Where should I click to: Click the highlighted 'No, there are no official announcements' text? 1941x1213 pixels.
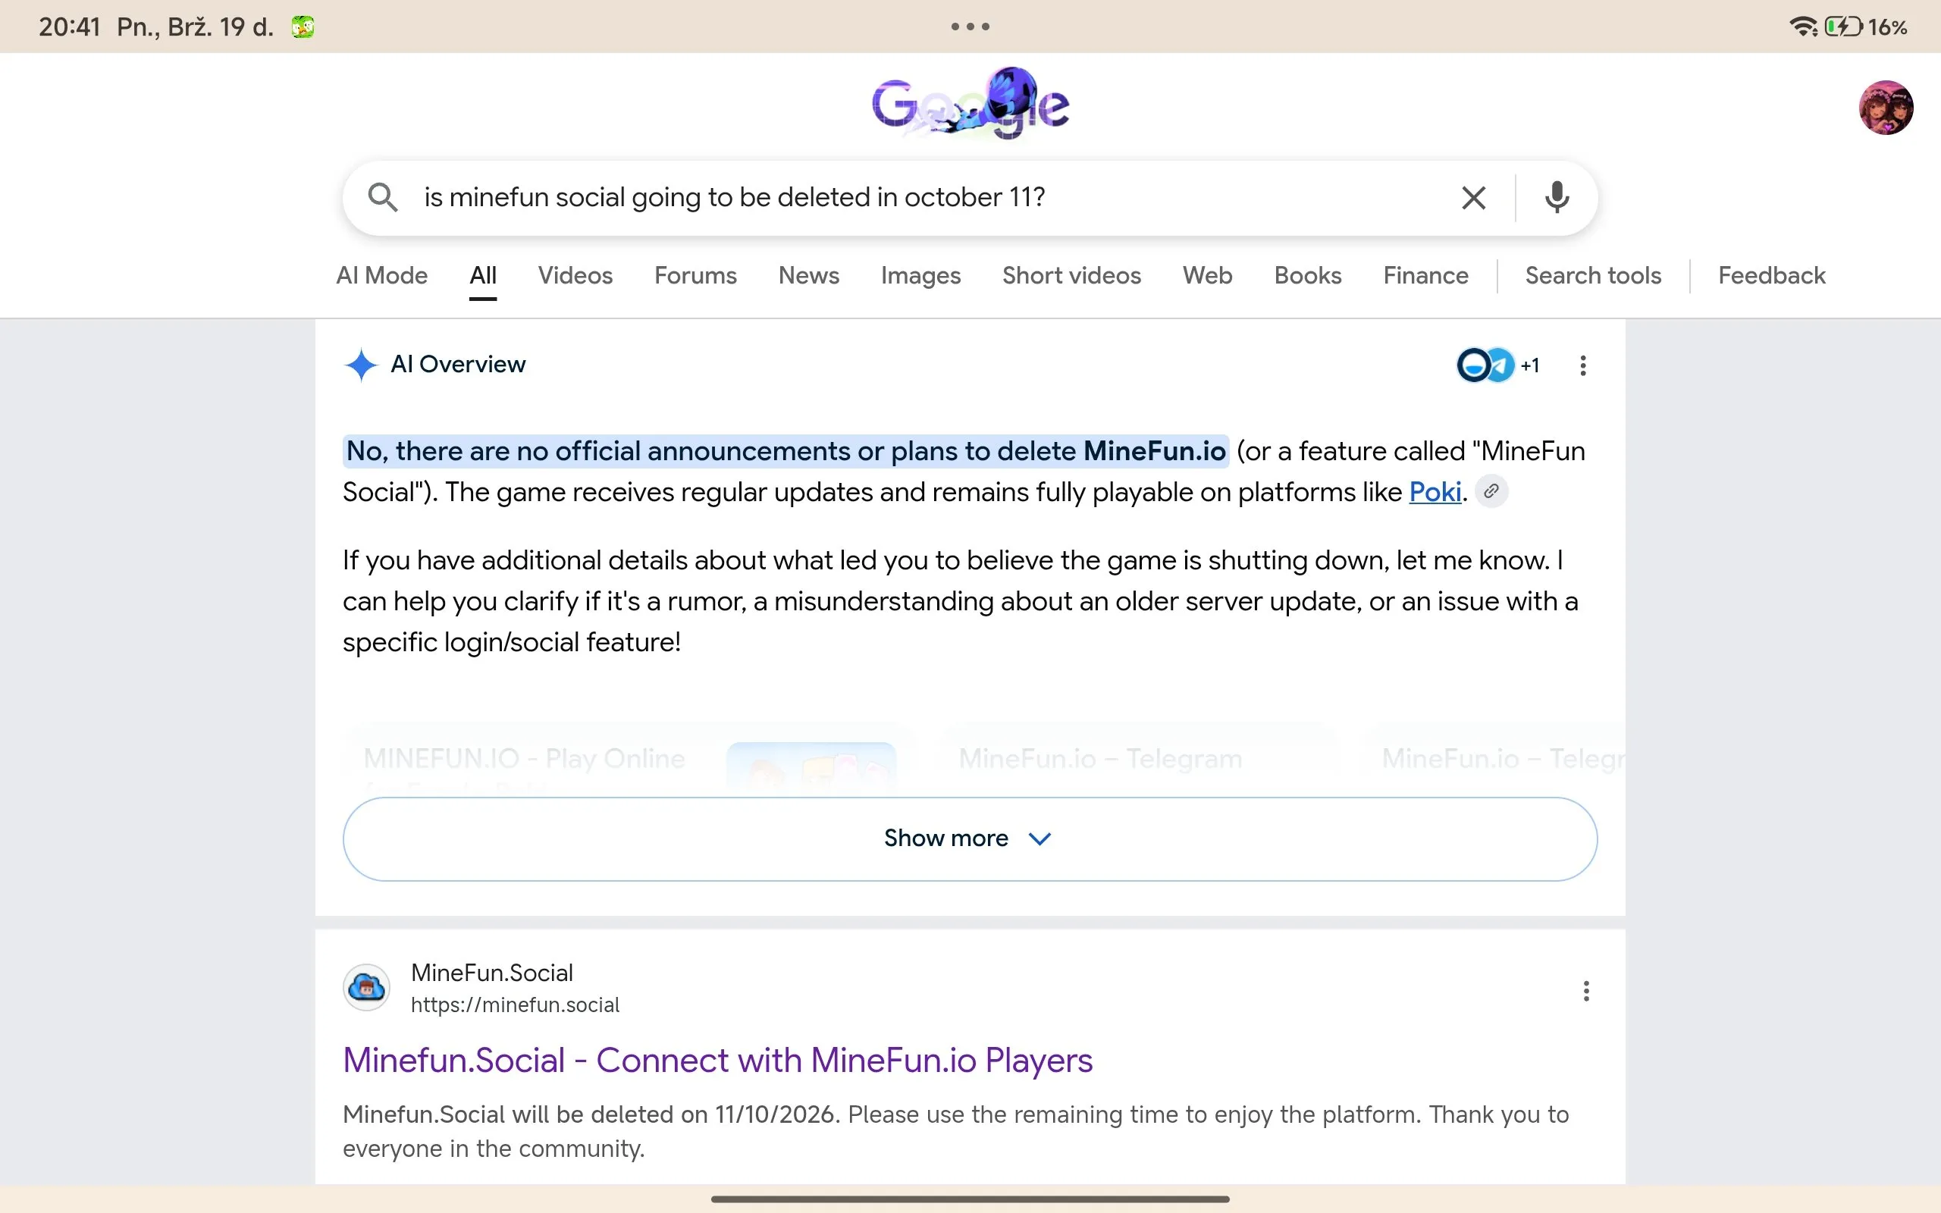(785, 451)
